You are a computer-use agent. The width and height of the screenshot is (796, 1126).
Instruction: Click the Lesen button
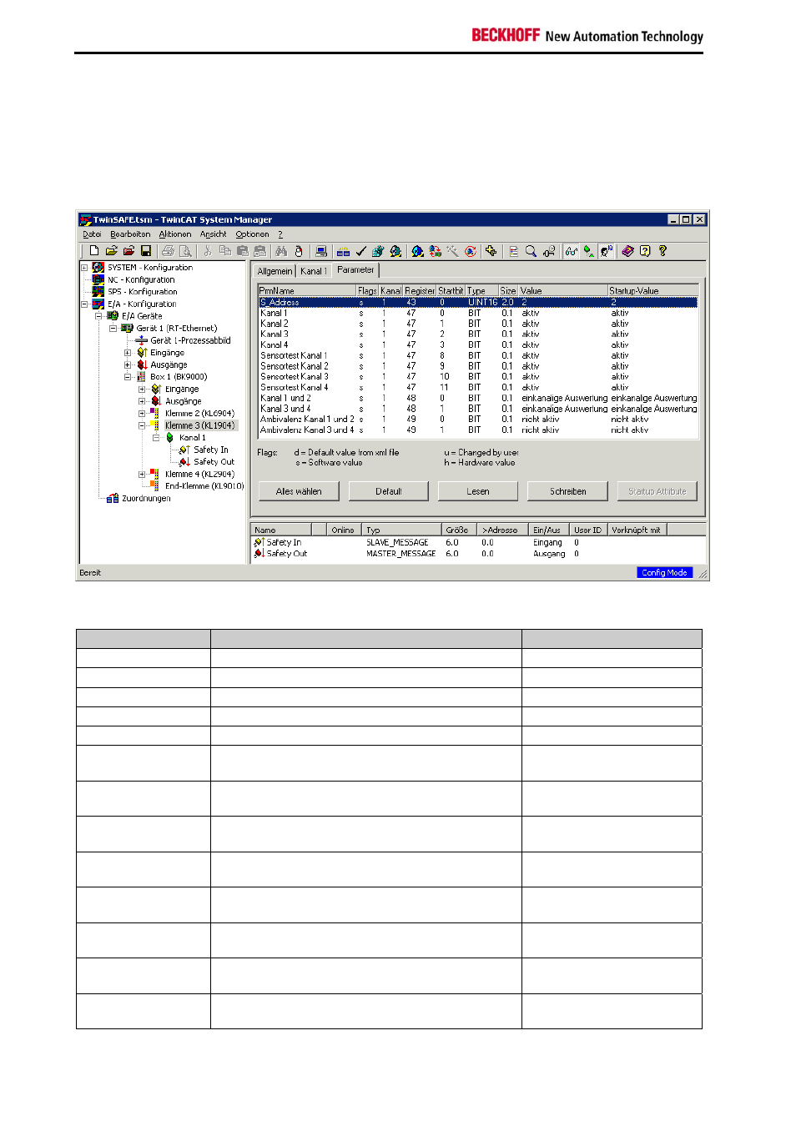pyautogui.click(x=478, y=491)
